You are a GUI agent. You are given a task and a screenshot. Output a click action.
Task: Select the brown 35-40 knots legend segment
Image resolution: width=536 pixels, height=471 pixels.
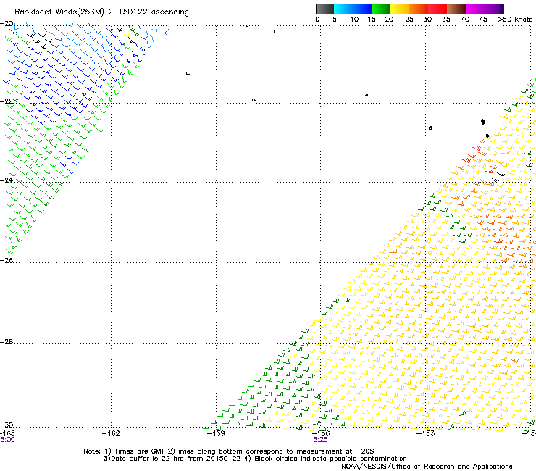456,9
